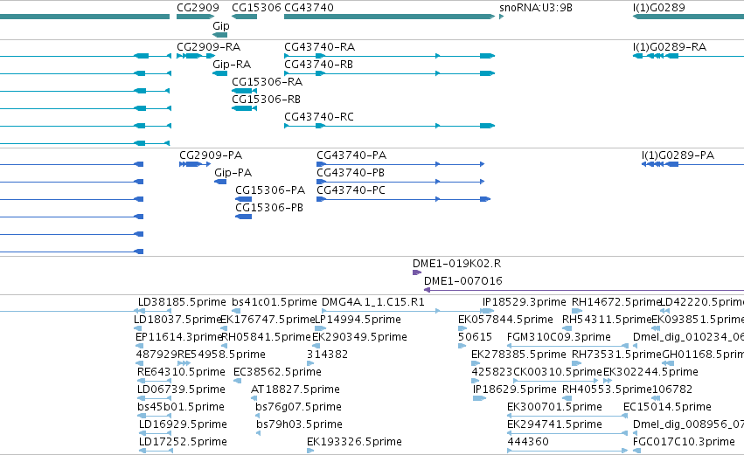This screenshot has width=744, height=455.
Task: Select the l(1)G0289 gene label
Action: [658, 8]
